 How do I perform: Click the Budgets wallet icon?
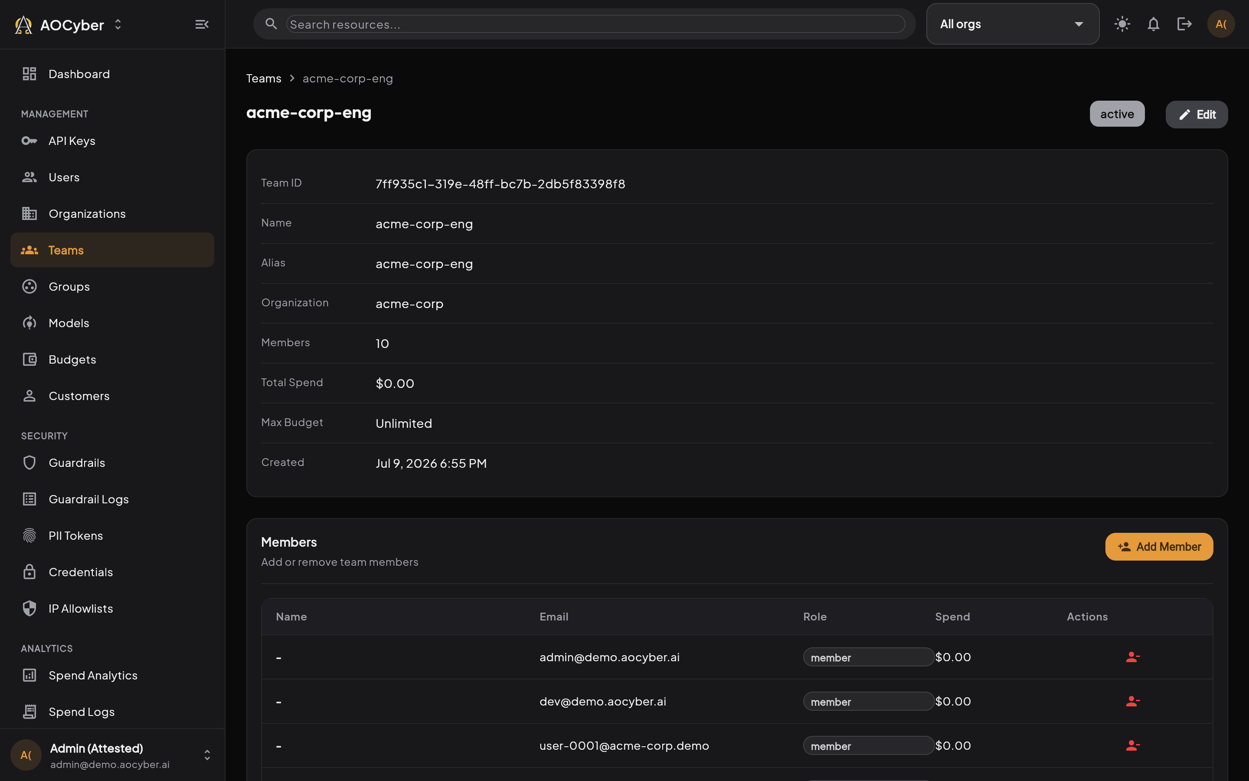point(29,359)
